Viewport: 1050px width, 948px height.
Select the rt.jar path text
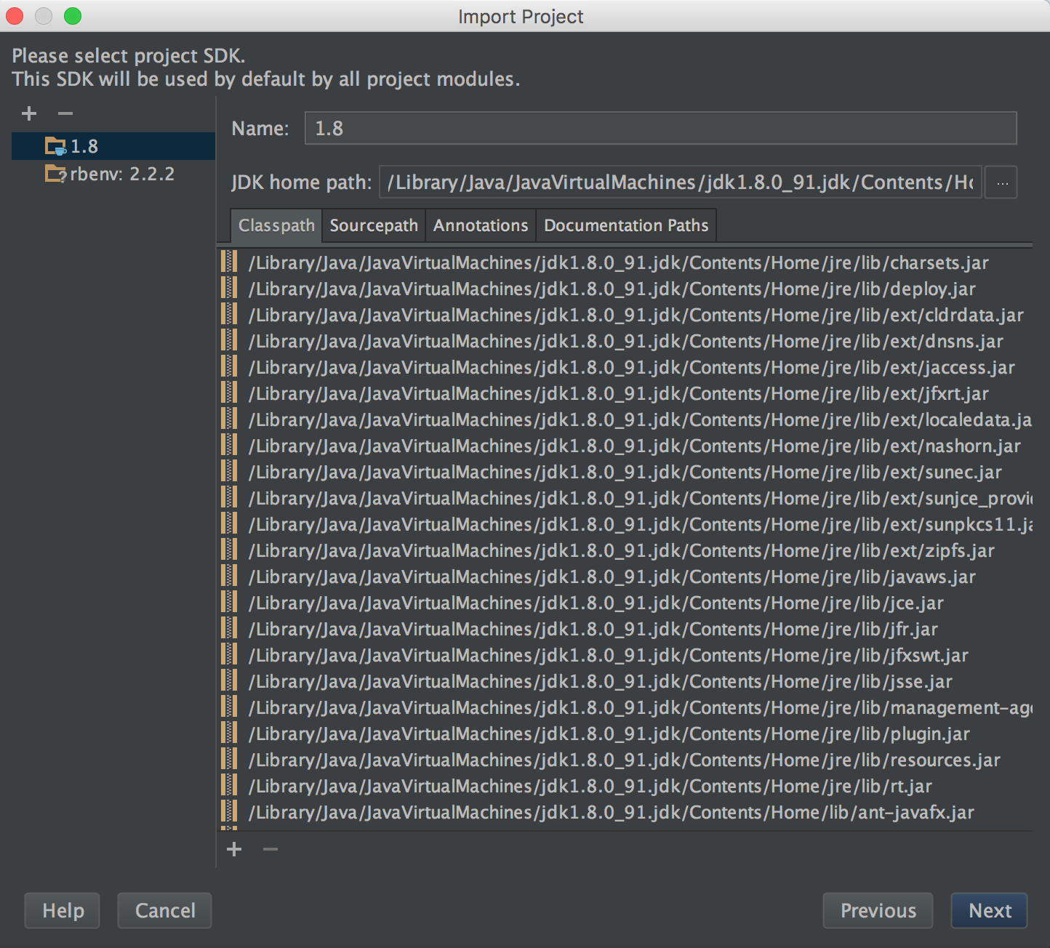[x=590, y=786]
